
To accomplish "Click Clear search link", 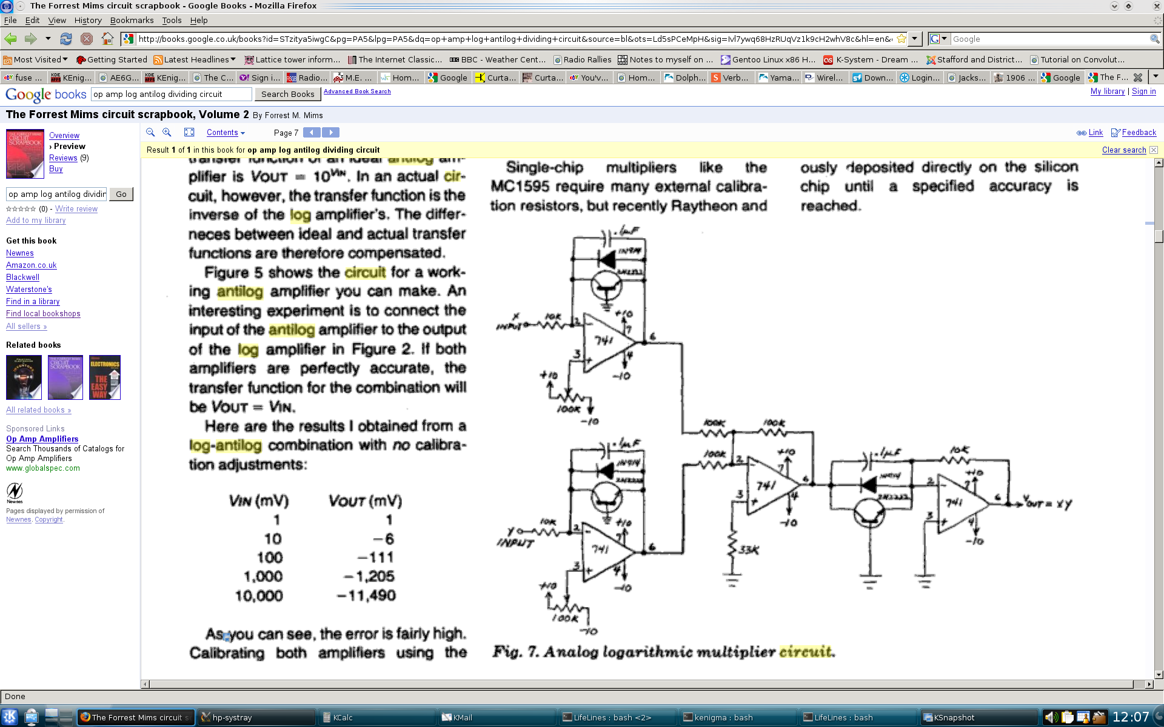I will [1124, 150].
